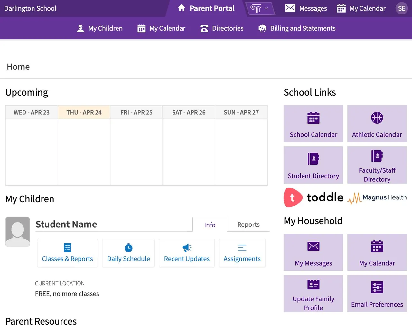412x330 pixels.
Task: Select the SUN - APR 27 column header
Action: (241, 112)
